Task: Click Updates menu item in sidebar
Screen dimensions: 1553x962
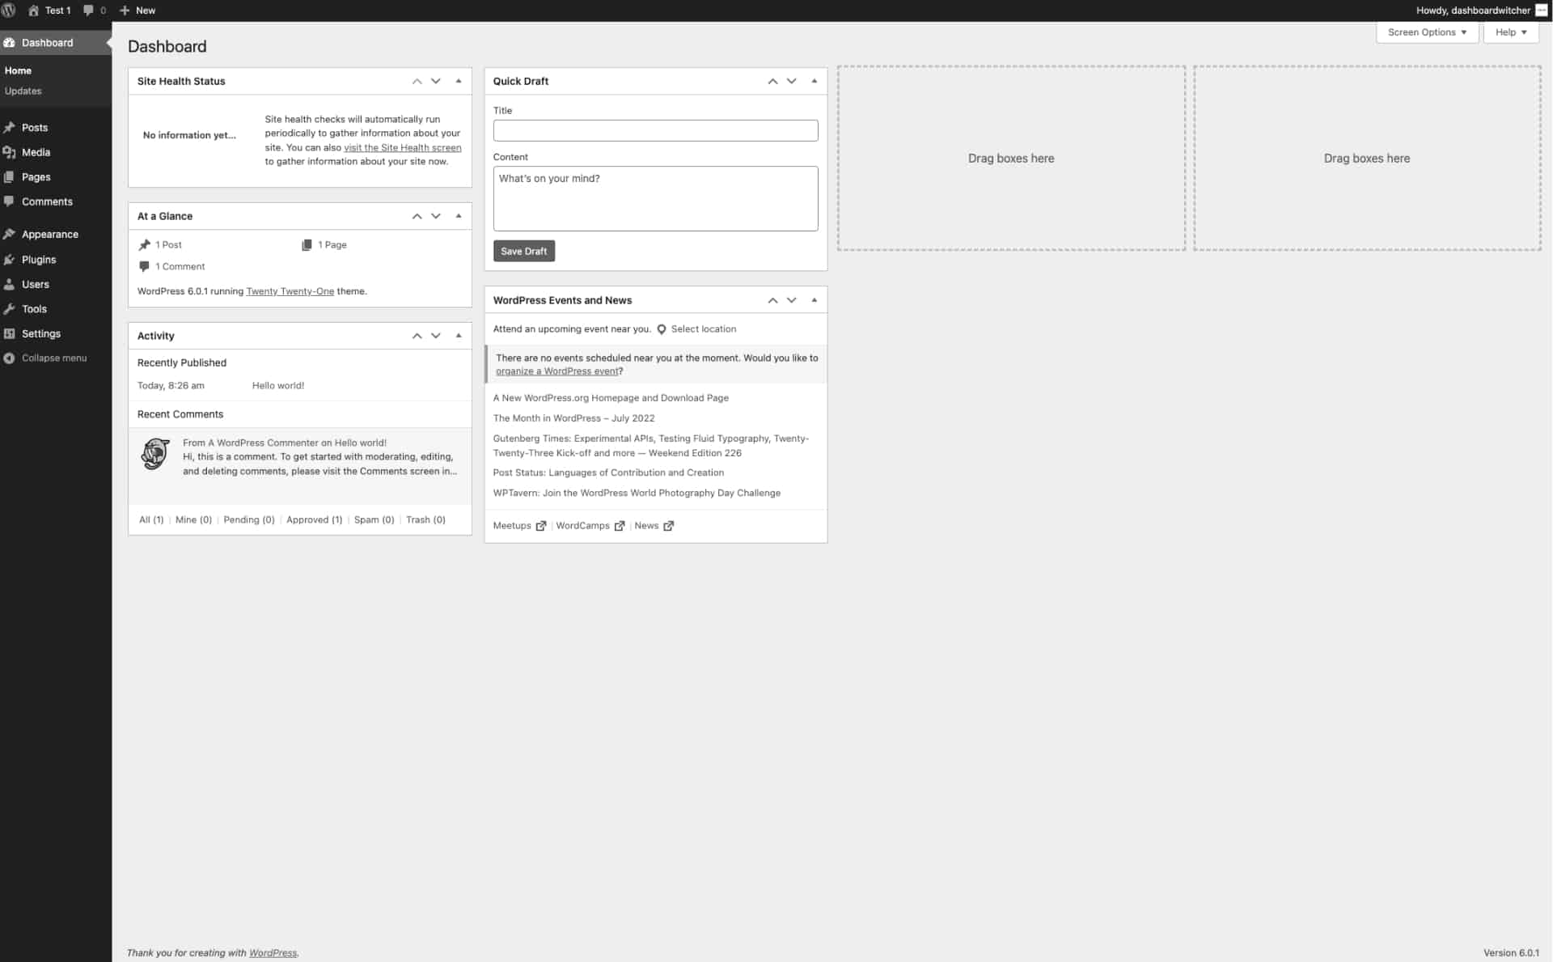Action: [23, 90]
